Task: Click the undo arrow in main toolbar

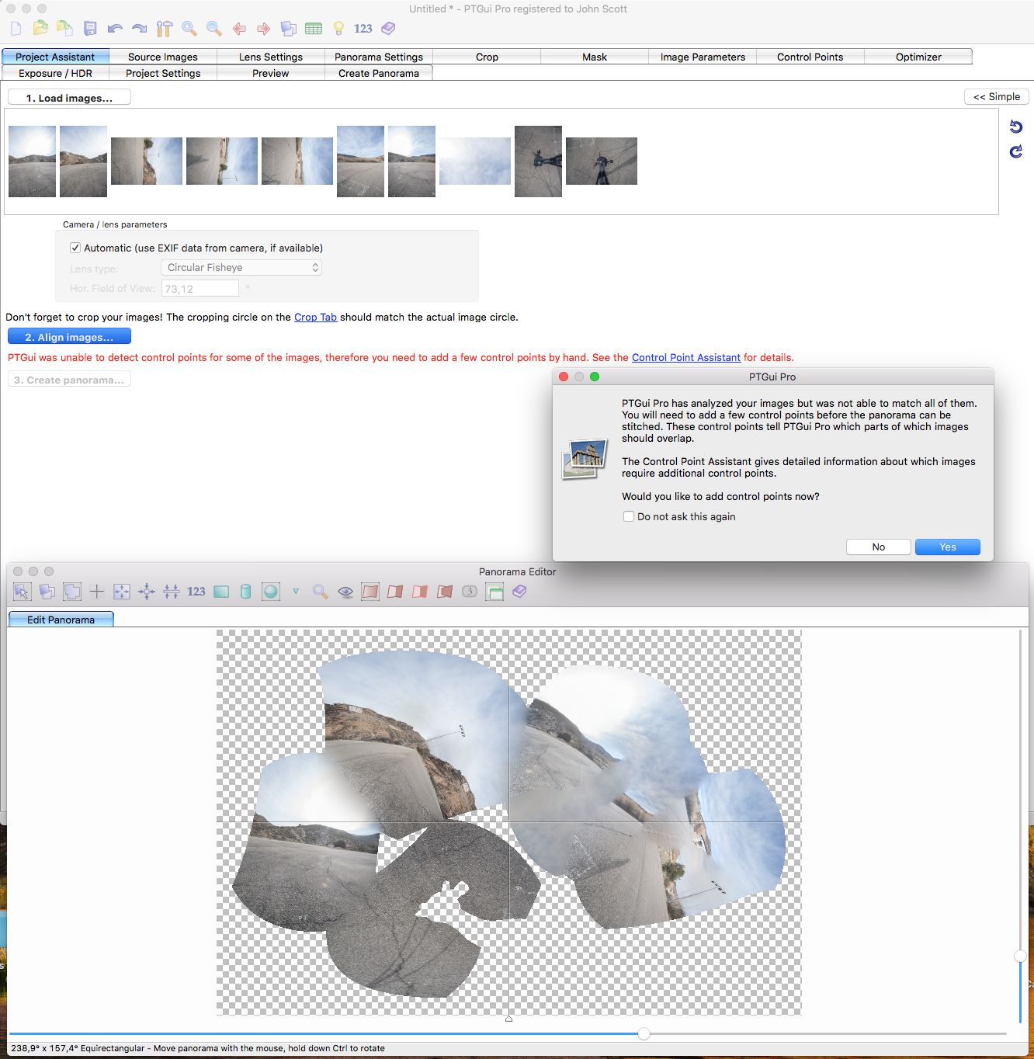Action: click(115, 29)
